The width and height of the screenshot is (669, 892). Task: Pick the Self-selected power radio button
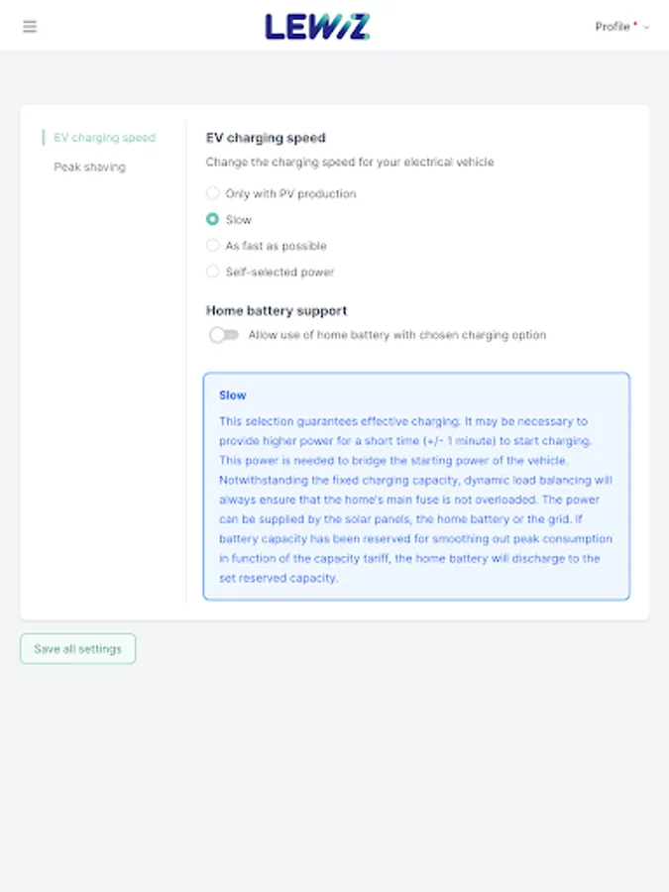212,272
